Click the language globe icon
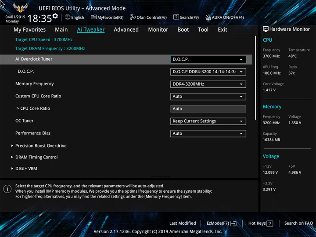 [x=68, y=17]
